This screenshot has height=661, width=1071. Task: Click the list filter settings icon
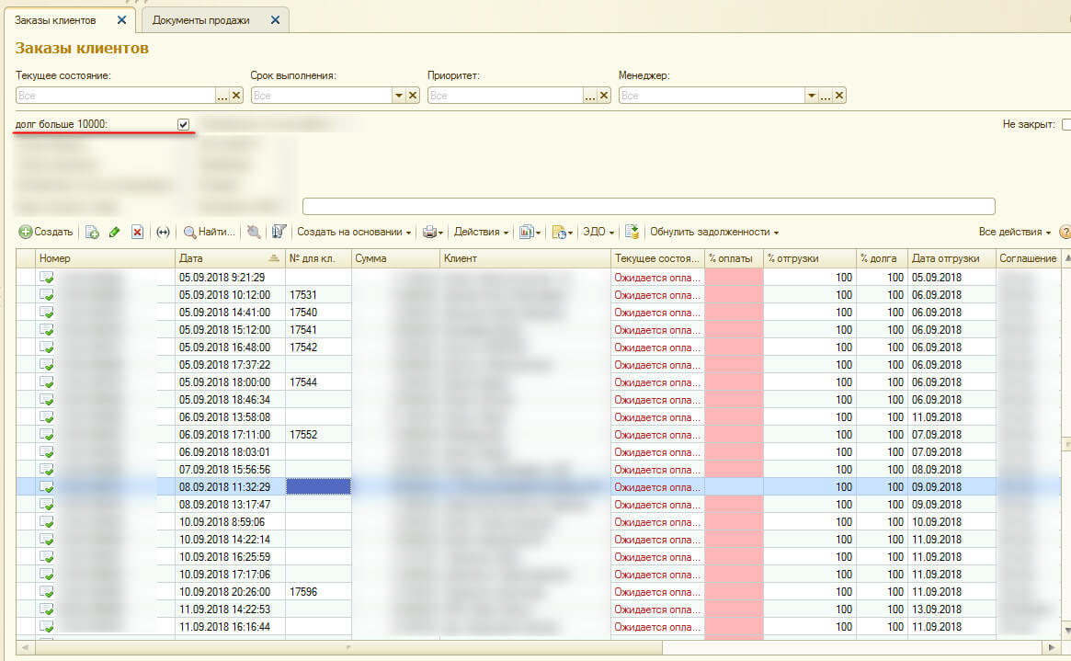pos(279,233)
